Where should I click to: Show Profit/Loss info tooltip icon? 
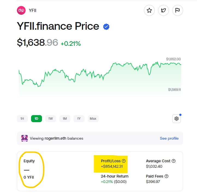coord(124,161)
